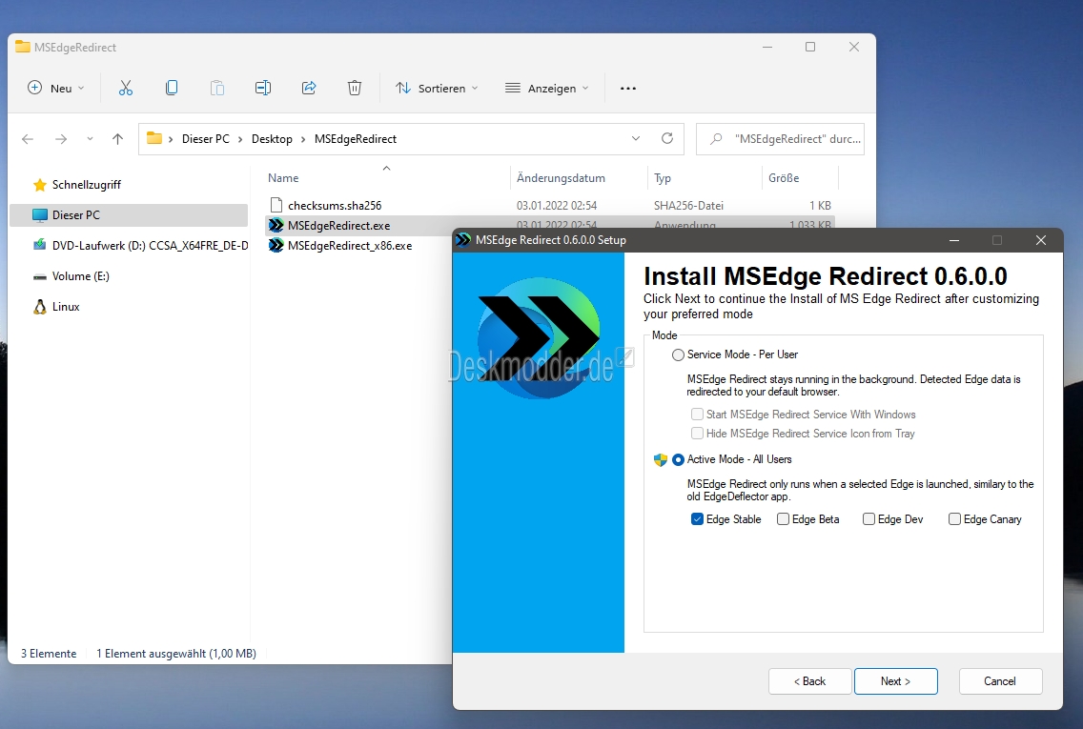
Task: Sort by the Größe column header
Action: [784, 178]
